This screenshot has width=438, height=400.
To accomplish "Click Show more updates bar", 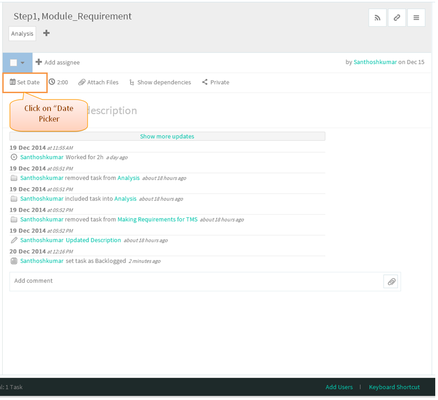I will 167,136.
